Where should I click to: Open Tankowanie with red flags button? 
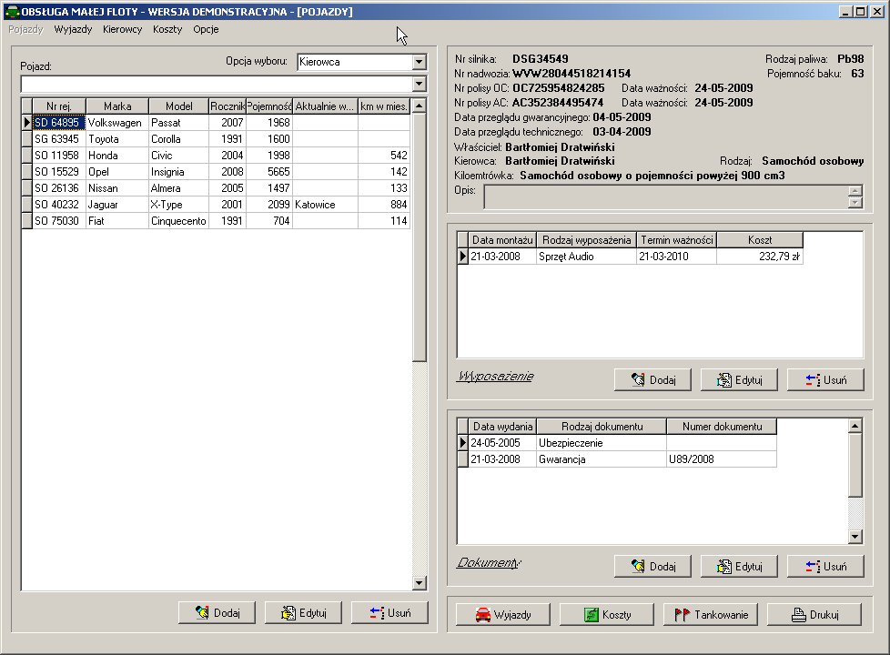pos(710,615)
